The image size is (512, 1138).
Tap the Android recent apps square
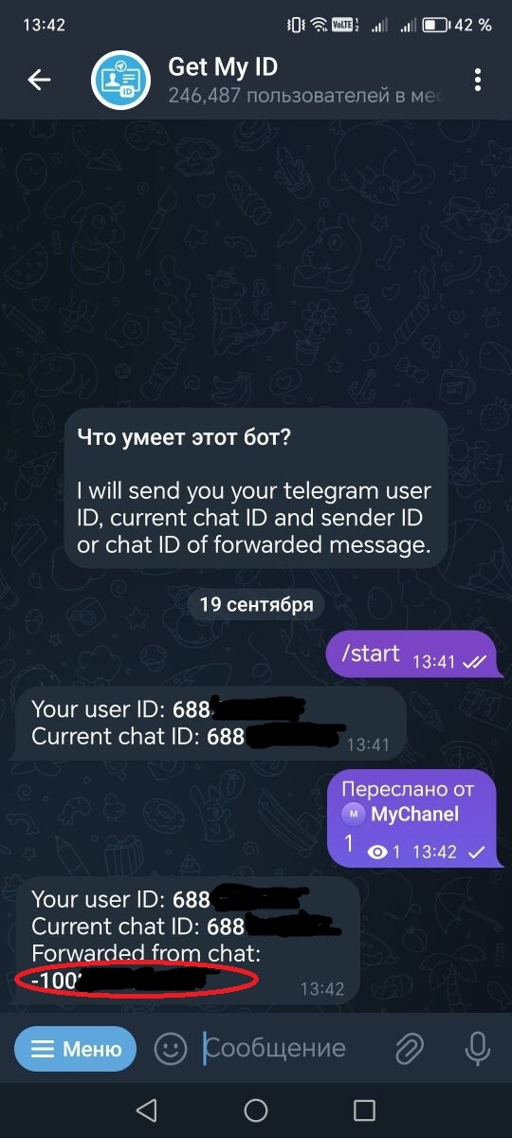pos(365,1110)
